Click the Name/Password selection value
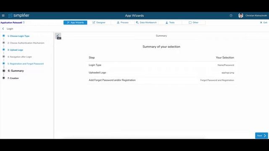This screenshot has height=151, width=269. 226,65
